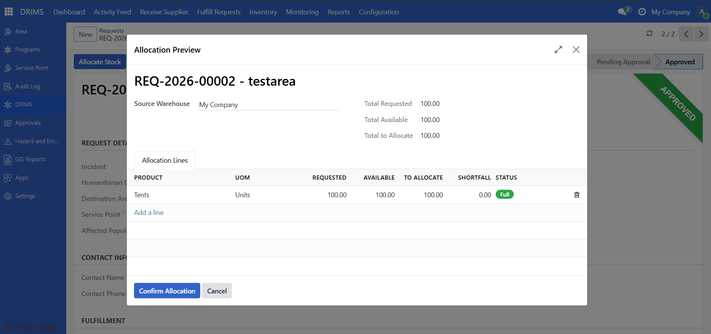Sort by the AVAILABLE column header

(x=379, y=177)
